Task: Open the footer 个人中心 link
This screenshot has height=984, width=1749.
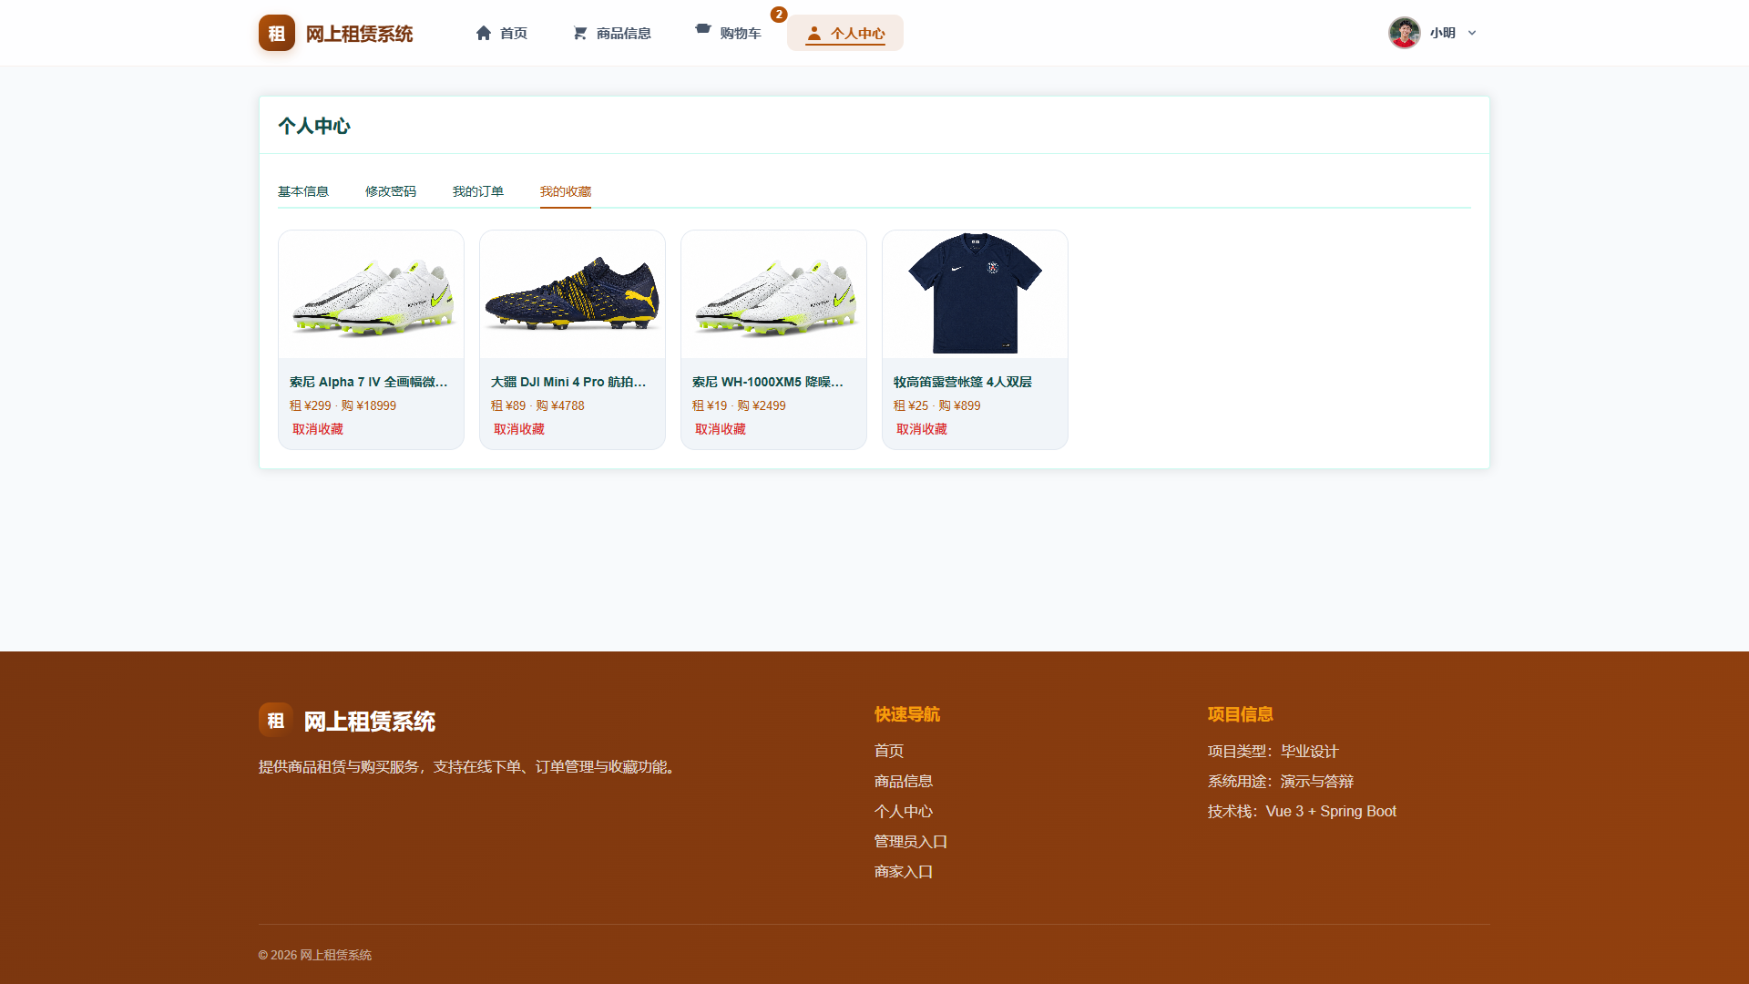Action: pos(904,811)
